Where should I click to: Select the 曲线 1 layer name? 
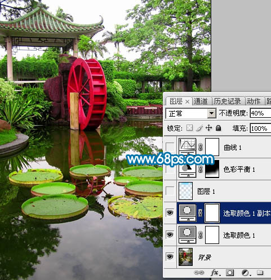coord(232,148)
